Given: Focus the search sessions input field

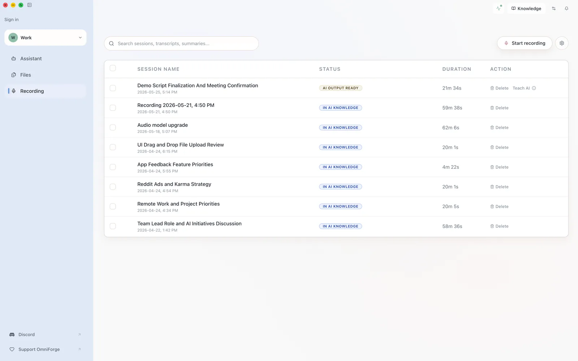Looking at the screenshot, I should click(x=181, y=43).
